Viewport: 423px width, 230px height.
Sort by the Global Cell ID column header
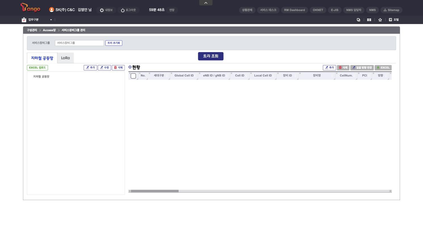(x=184, y=76)
